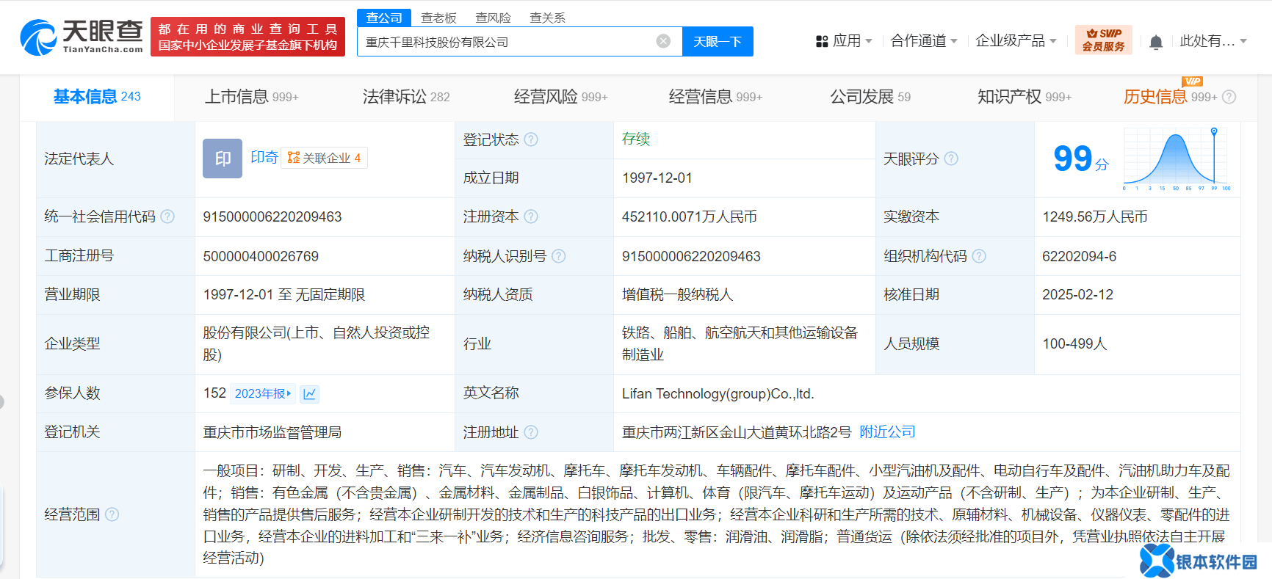Click help icon next to 登记状态

531,139
